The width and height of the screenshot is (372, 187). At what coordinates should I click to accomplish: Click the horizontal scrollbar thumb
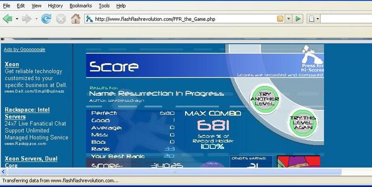pos(174,172)
